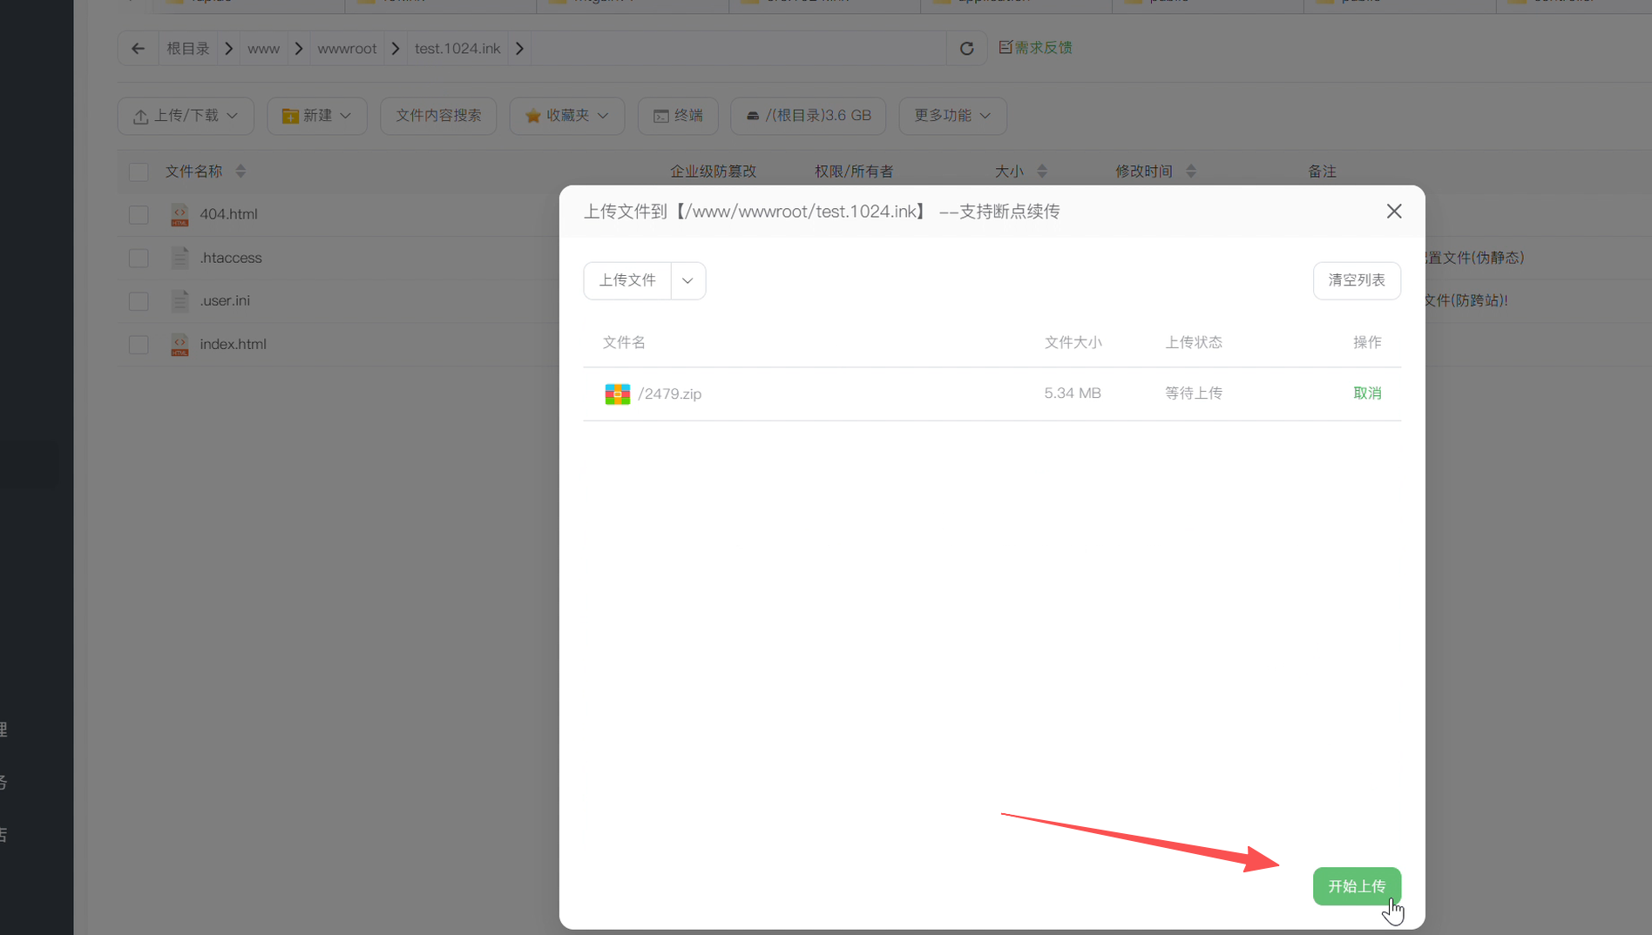Cancel the 2479.zip upload via 取消
Viewport: 1652px width, 935px height.
(x=1367, y=393)
